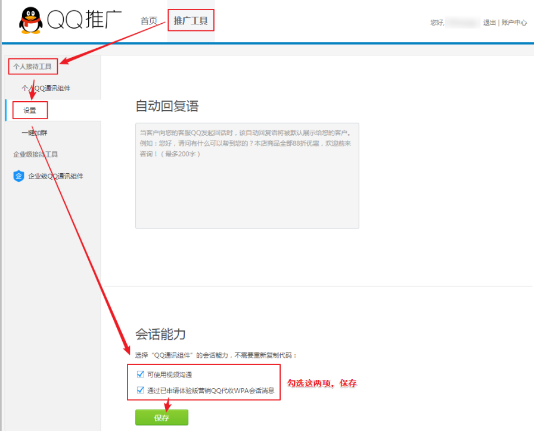Click the QQ penguin logo

(x=30, y=20)
